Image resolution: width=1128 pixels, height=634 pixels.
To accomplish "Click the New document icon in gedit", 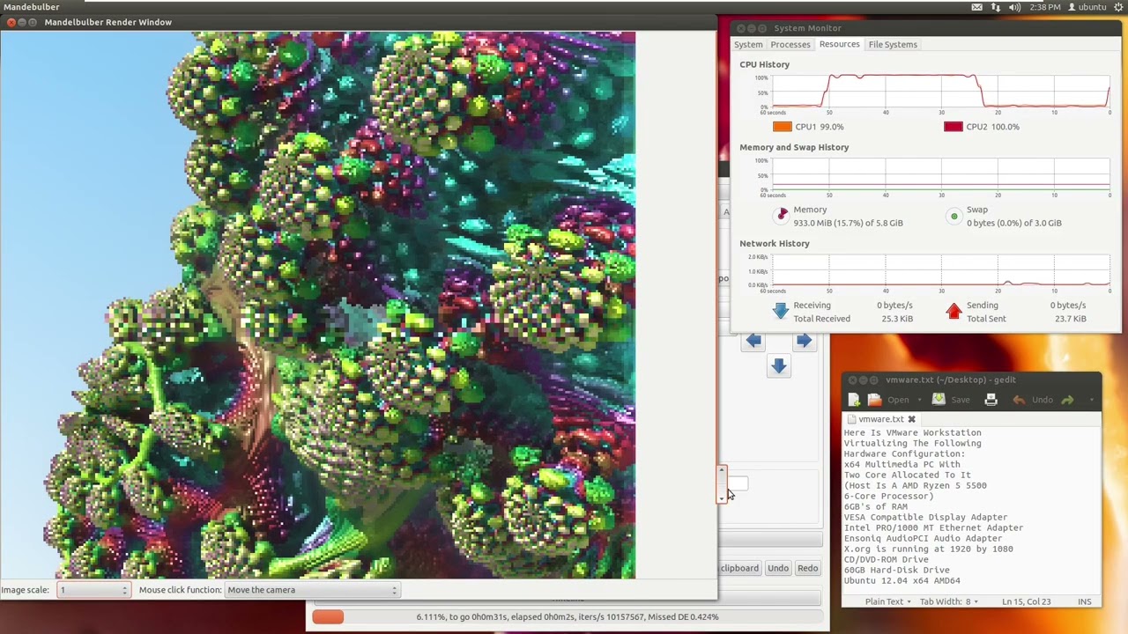I will (x=854, y=400).
